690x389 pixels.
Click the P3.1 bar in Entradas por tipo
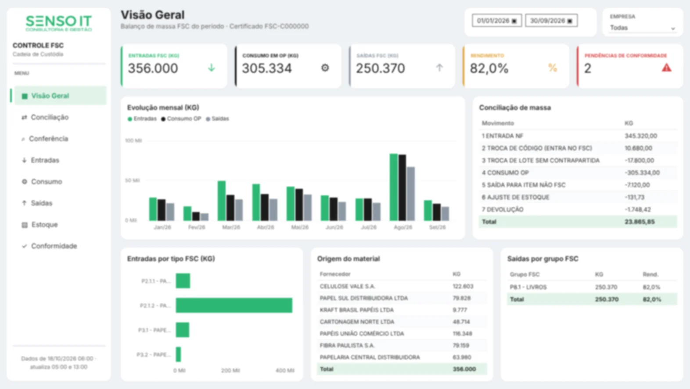coord(183,330)
